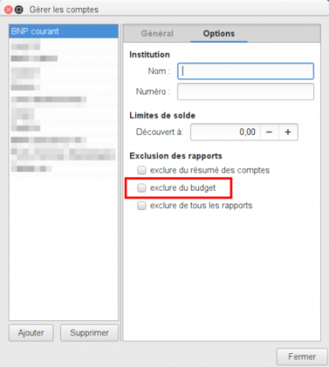The width and height of the screenshot is (329, 367).
Task: Decrease overdraft with the minus button
Action: click(269, 132)
